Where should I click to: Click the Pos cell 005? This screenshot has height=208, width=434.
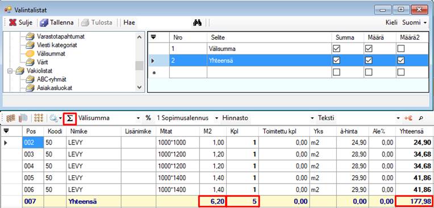33,177
